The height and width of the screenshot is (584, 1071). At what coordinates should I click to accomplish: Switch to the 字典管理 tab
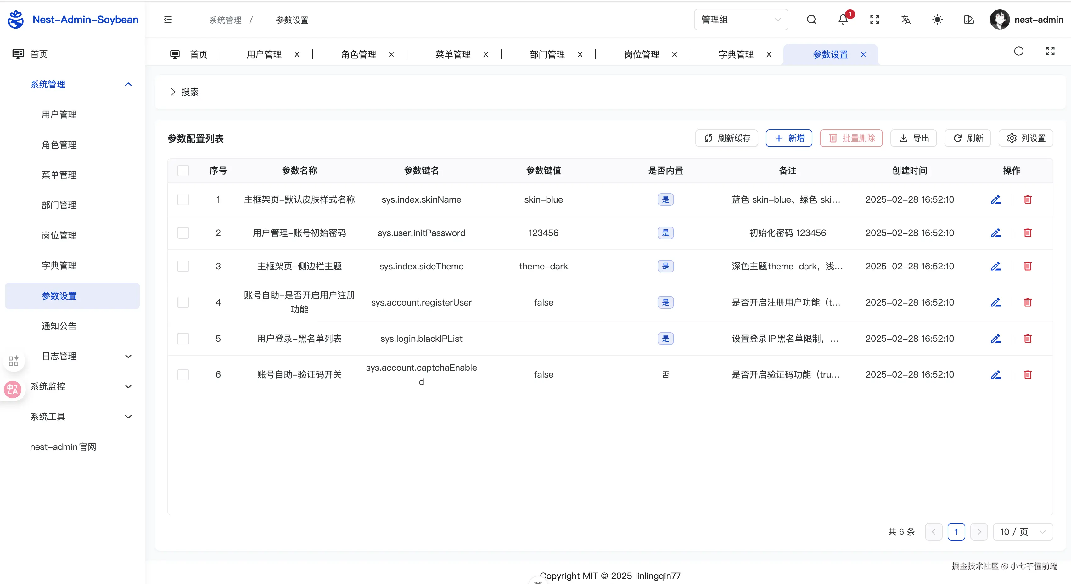coord(736,54)
